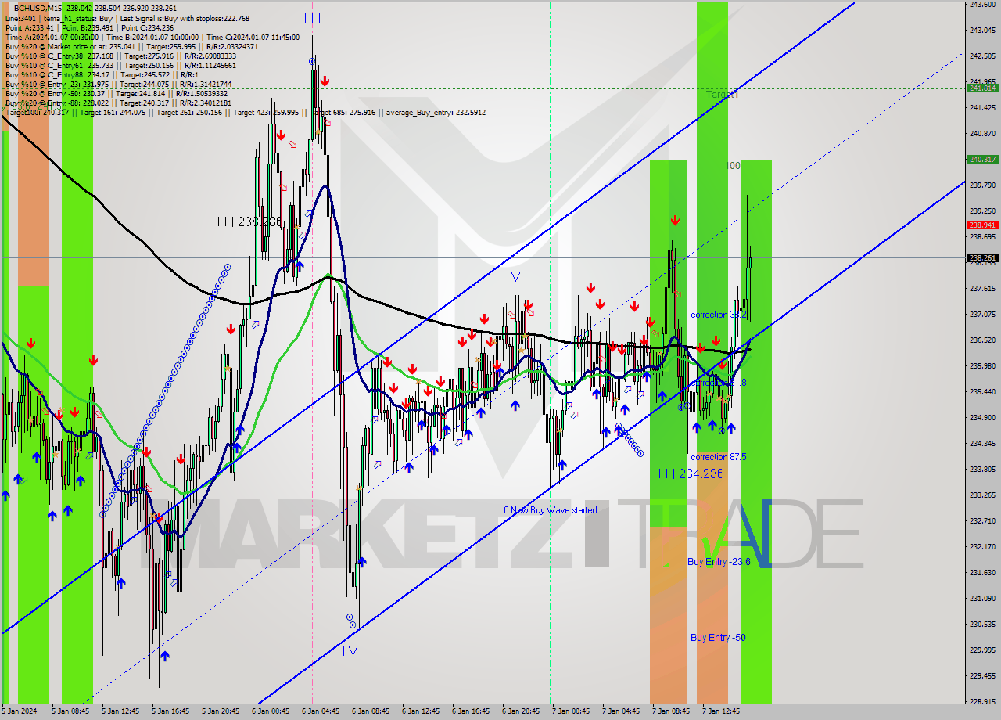Click the 'IV' wave label at bottom low
This screenshot has width=1001, height=720.
click(x=350, y=650)
